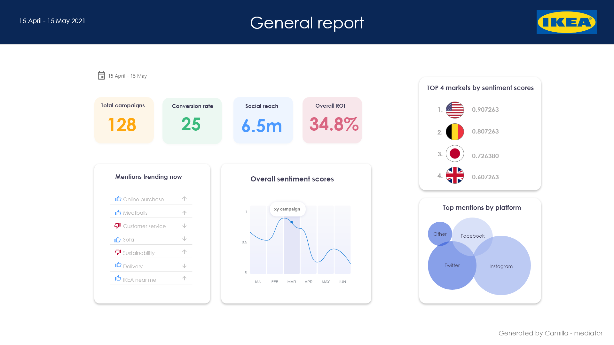Viewport: 614px width, 345px height.
Task: Click the Belgium flag icon
Action: click(454, 132)
